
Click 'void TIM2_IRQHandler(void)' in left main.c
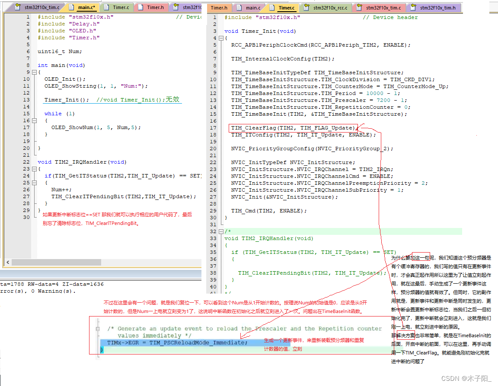coord(82,162)
